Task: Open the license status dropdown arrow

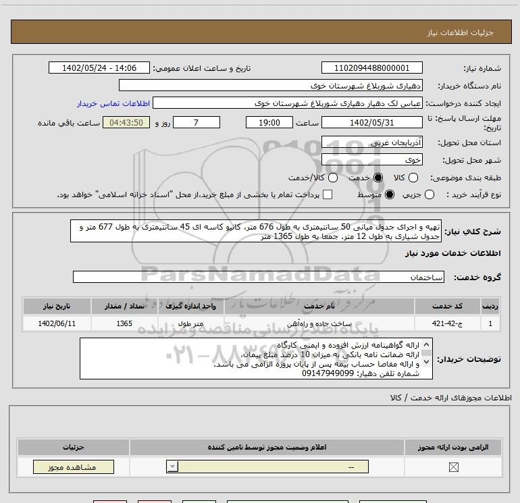Action: (x=172, y=467)
